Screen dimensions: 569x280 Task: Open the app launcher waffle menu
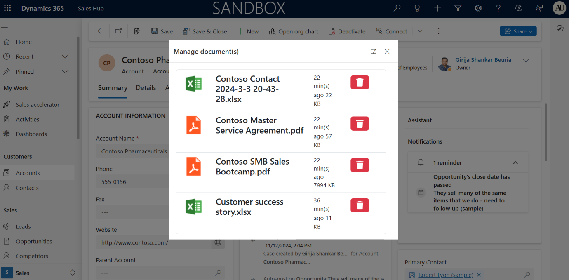[x=8, y=8]
